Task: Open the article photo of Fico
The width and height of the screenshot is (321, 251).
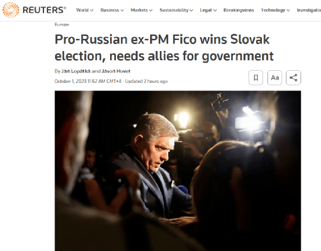Action: pos(178,171)
